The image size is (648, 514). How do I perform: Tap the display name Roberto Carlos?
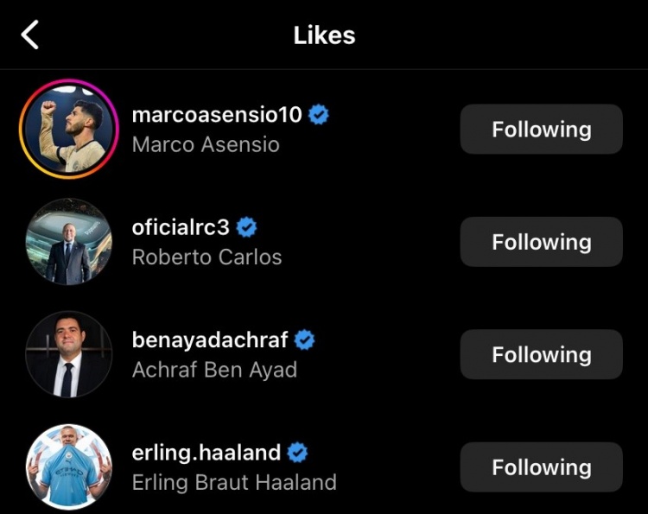(206, 257)
